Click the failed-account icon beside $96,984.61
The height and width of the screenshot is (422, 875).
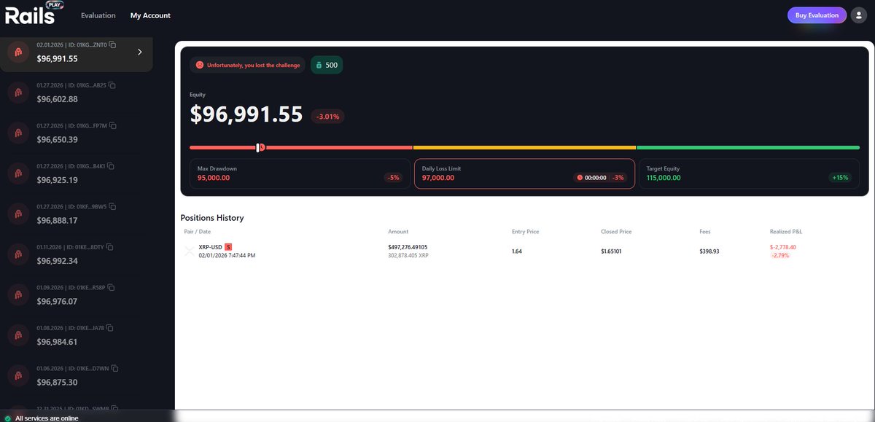click(x=17, y=335)
